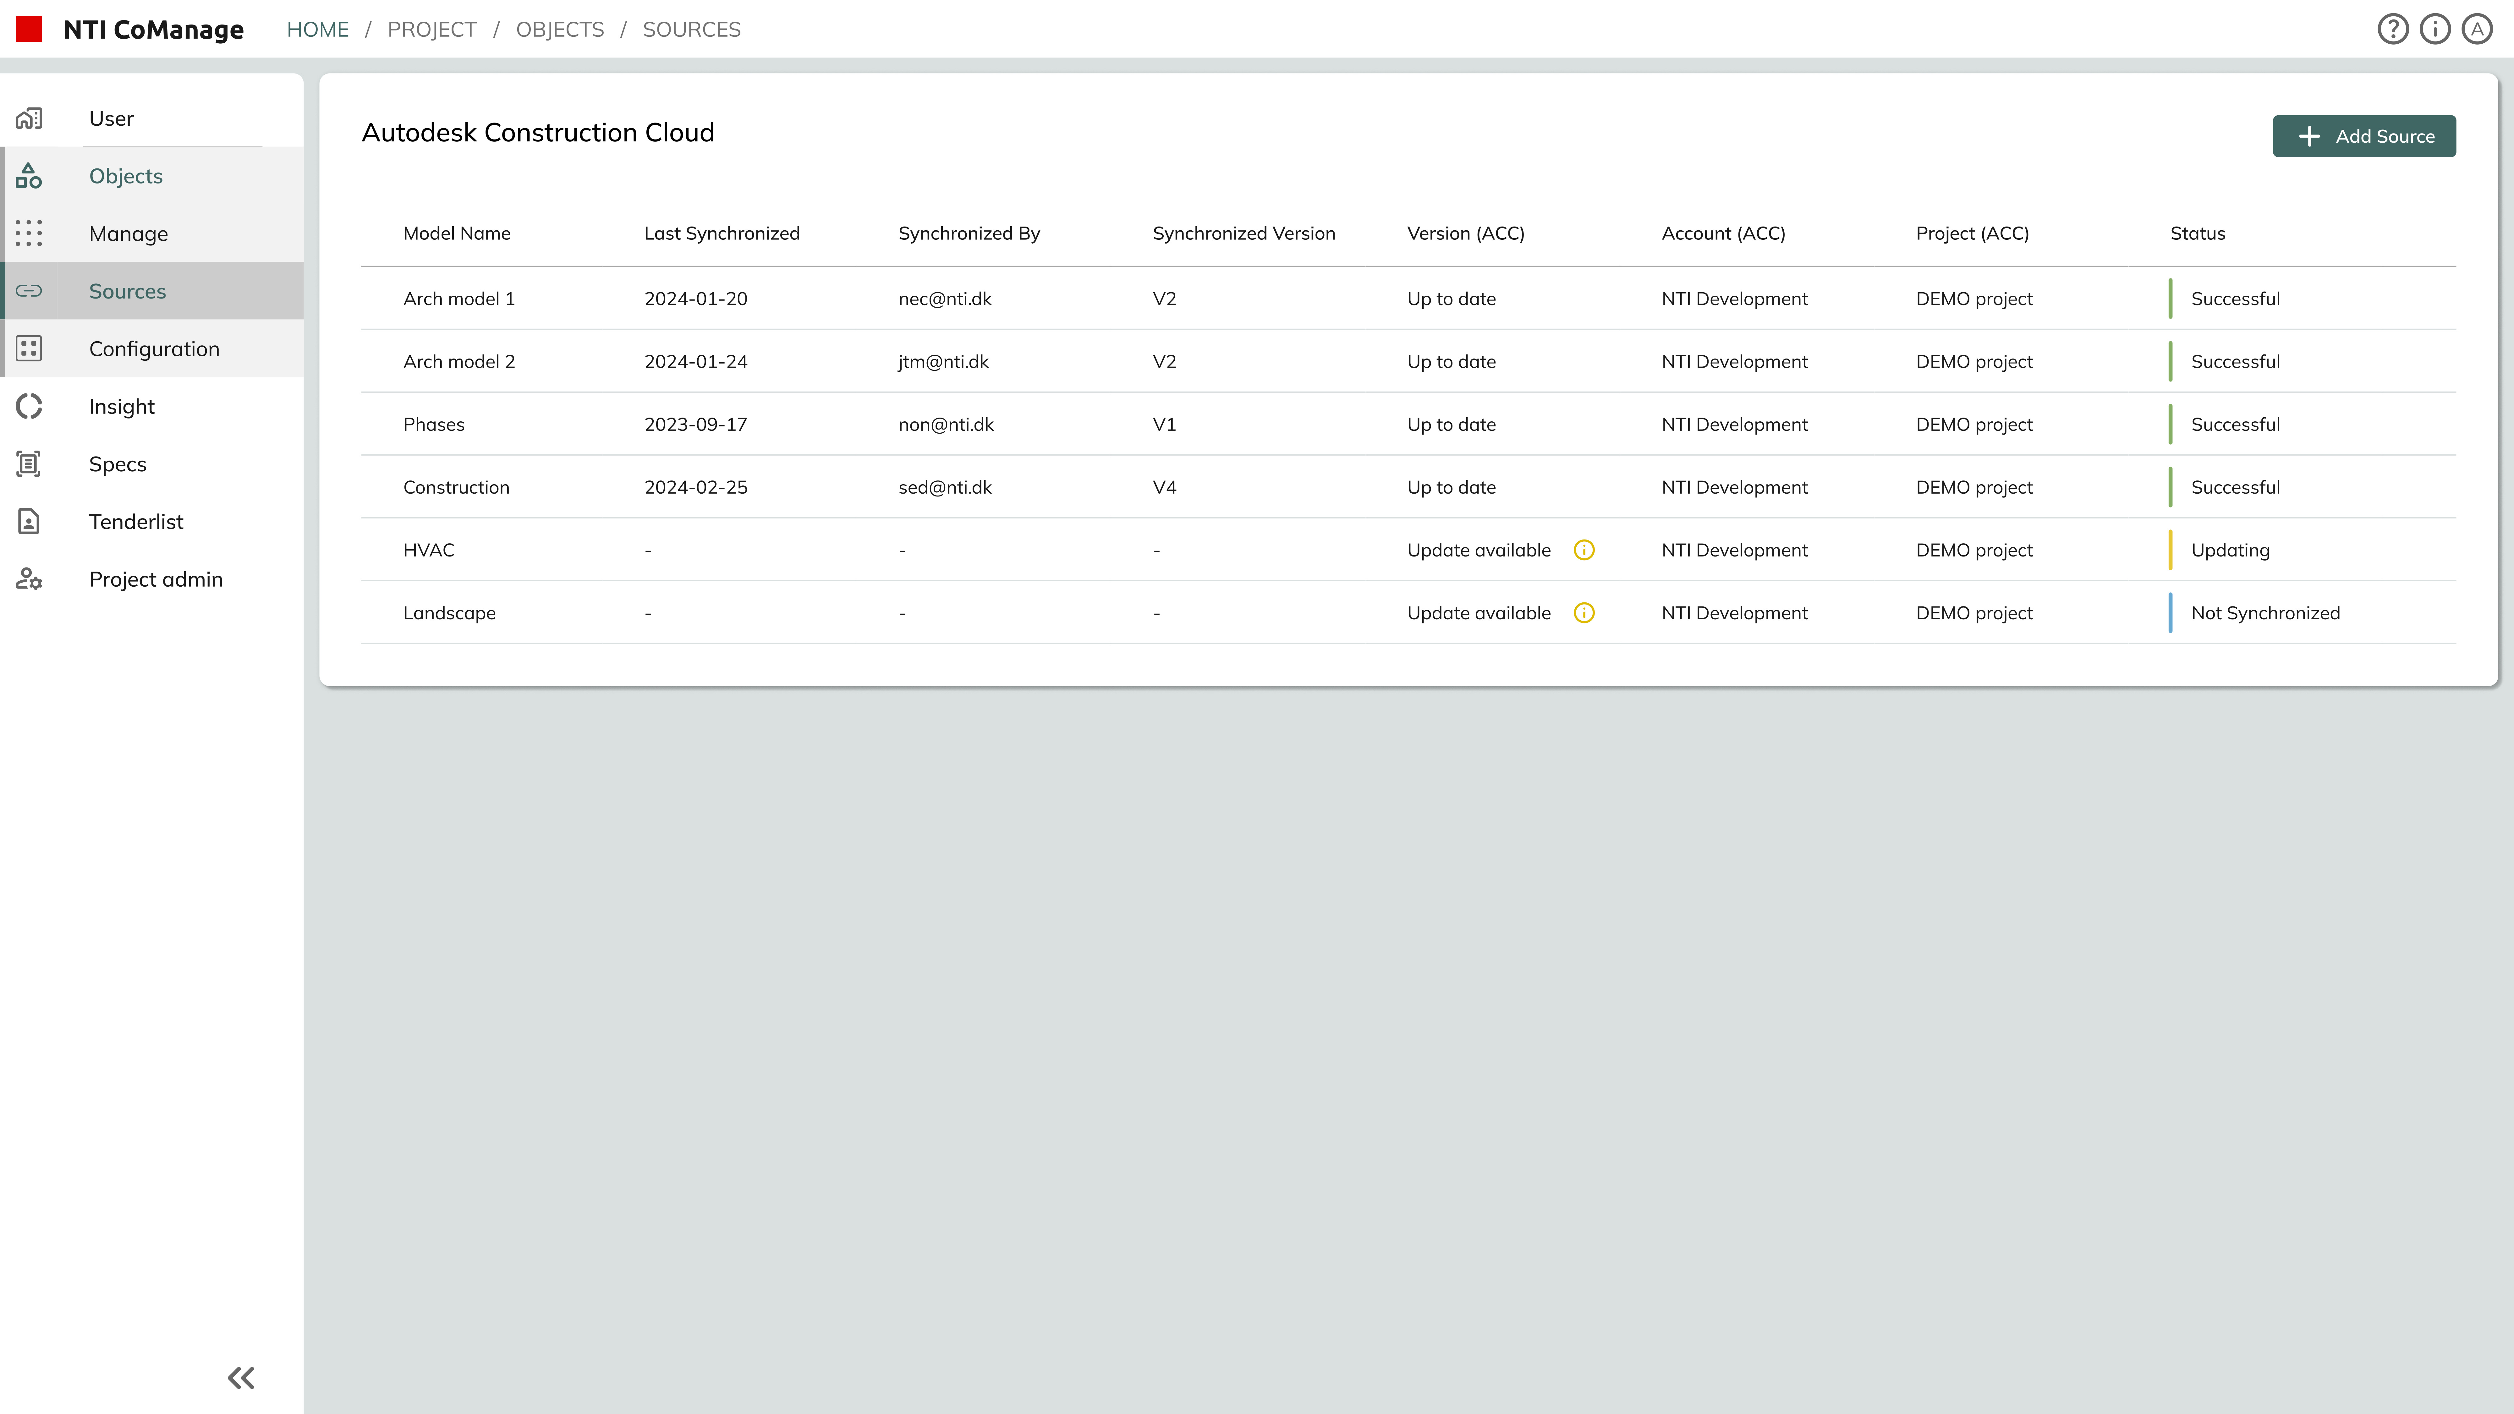Select the Construction model row

click(456, 487)
